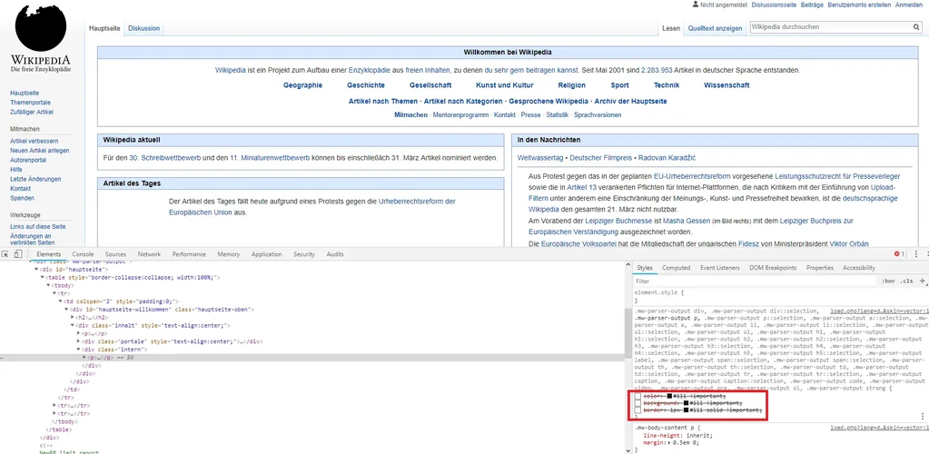Open the Geographie portal link
The image size is (929, 454).
(x=302, y=85)
